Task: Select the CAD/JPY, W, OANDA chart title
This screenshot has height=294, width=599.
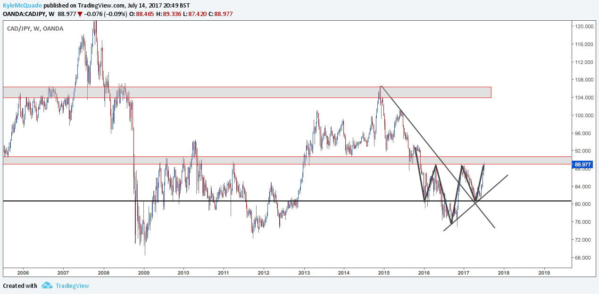Action: click(x=35, y=29)
